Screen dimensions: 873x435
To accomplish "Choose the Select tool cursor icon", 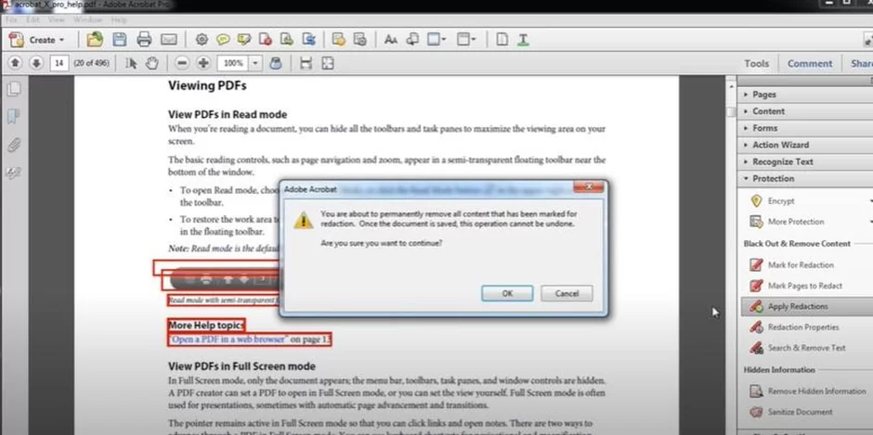I will [x=131, y=63].
